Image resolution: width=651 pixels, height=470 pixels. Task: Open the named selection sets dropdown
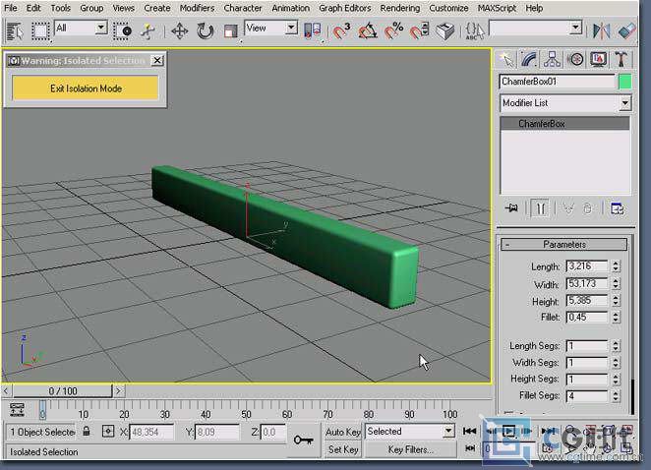[x=576, y=29]
